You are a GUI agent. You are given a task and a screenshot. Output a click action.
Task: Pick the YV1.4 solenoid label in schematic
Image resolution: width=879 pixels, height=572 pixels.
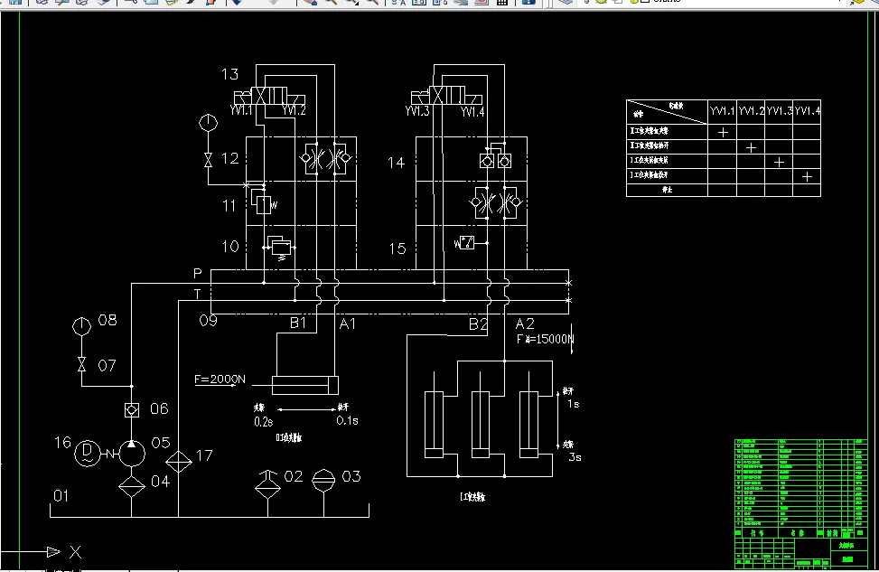(472, 111)
